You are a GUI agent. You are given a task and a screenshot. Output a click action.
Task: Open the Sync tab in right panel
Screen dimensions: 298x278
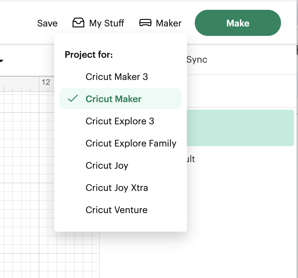(197, 60)
